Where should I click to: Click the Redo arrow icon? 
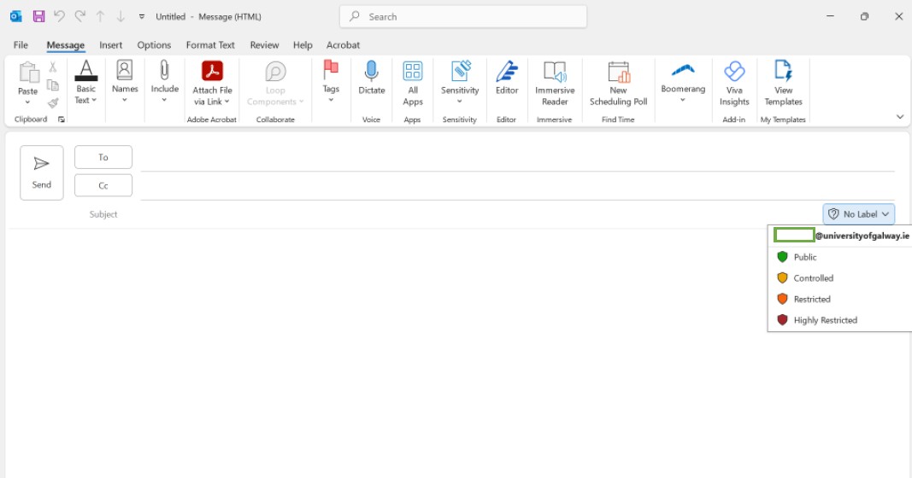coord(80,16)
